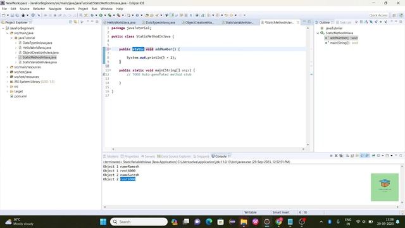Click the Java perspective icon at top right

pyautogui.click(x=401, y=15)
